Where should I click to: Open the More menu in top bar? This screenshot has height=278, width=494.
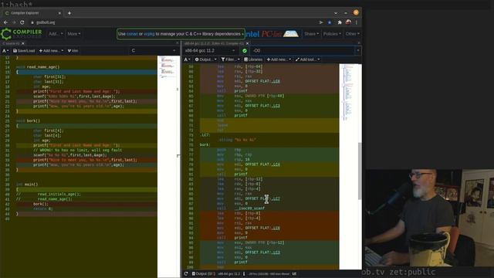74,34
